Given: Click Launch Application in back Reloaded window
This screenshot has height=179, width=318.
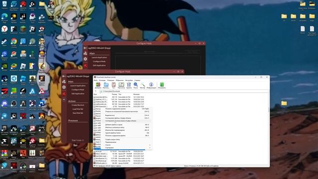Looking at the screenshot, I should tap(99, 58).
